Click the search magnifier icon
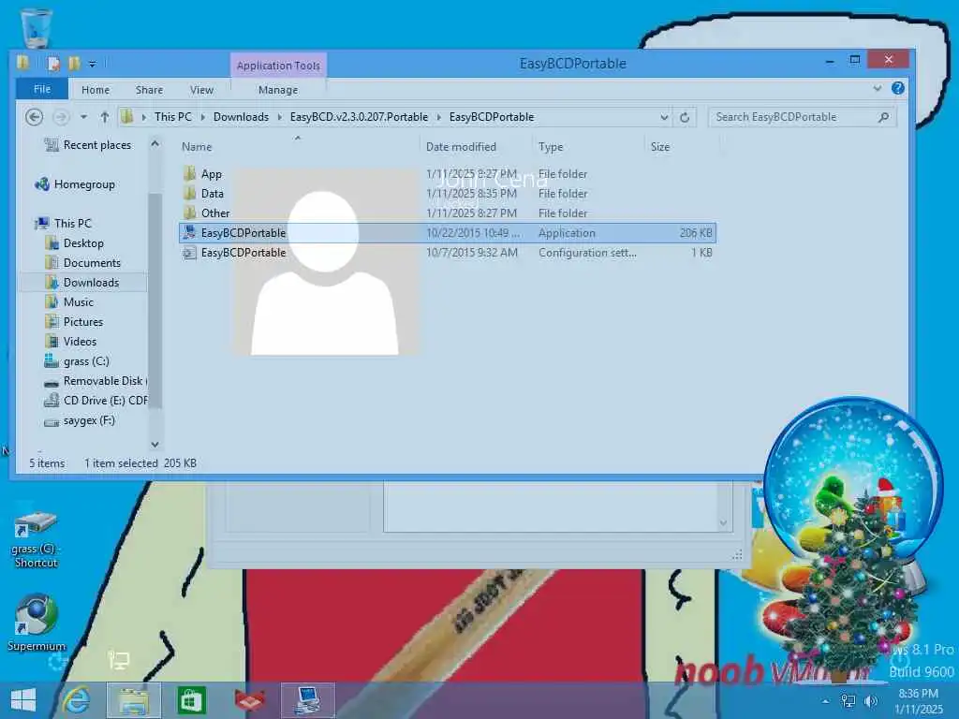The height and width of the screenshot is (719, 959). 884,117
